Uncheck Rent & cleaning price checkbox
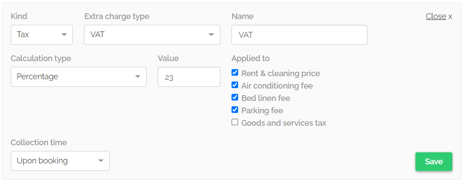 point(235,73)
